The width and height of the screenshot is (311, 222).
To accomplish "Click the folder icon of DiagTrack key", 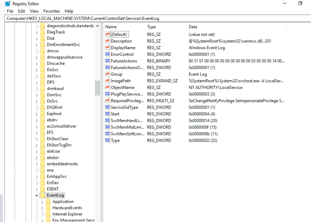I will [x=42, y=32].
